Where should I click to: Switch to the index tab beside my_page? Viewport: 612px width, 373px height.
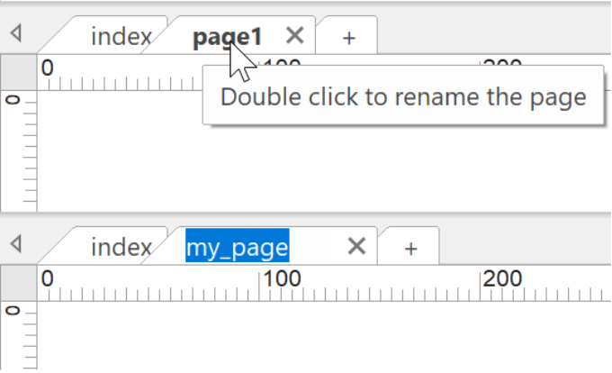(121, 248)
